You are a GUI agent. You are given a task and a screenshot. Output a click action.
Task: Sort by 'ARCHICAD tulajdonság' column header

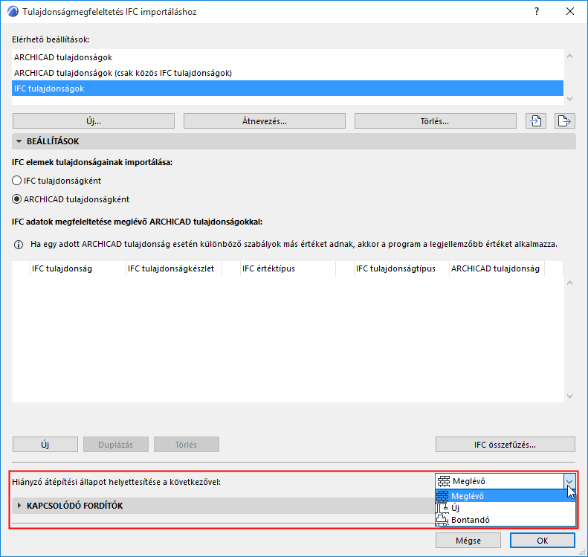click(x=497, y=268)
